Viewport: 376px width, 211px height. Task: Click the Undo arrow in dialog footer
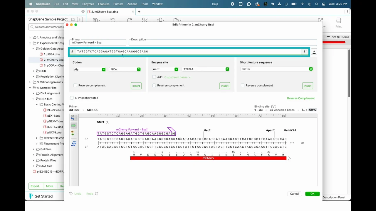point(71,194)
